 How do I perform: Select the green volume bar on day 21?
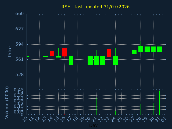(x=96, y=106)
